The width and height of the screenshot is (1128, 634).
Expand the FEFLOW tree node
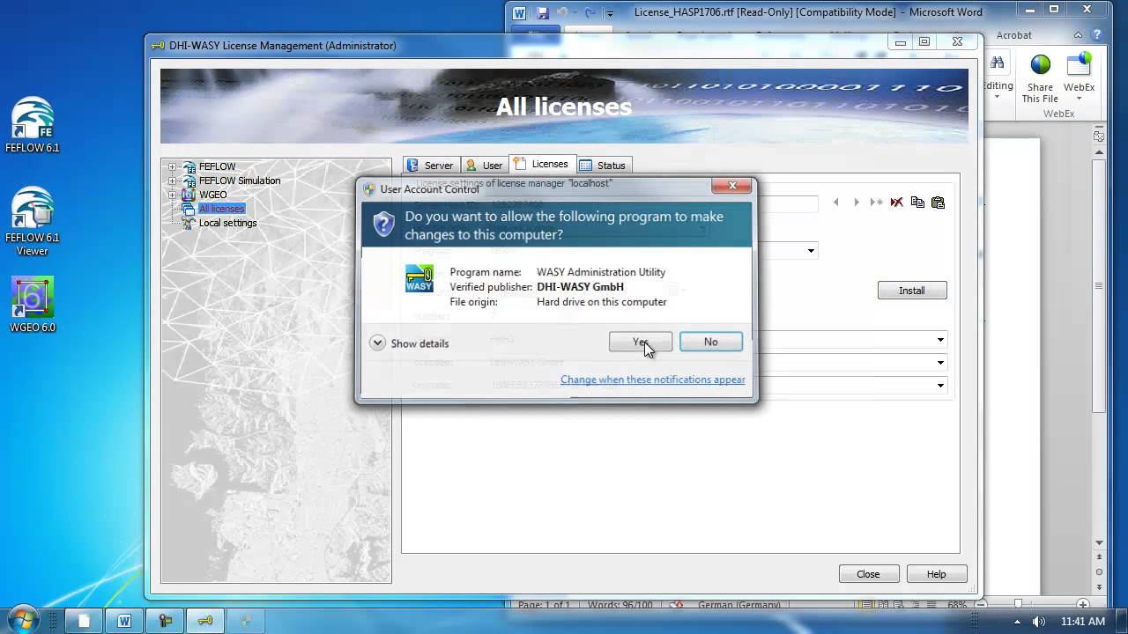pos(173,166)
